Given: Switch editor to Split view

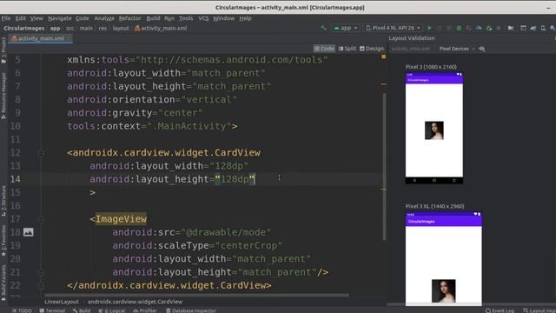Looking at the screenshot, I should [x=347, y=49].
